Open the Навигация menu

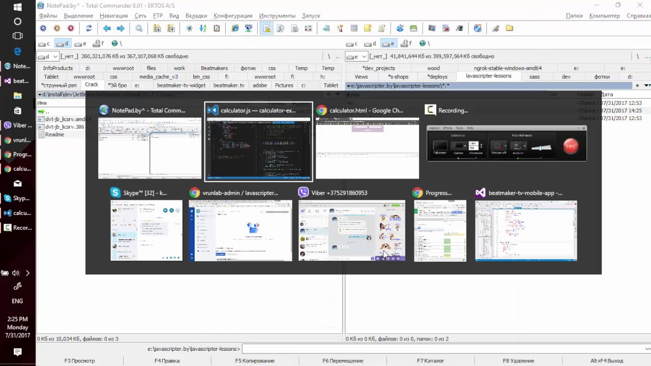pos(114,16)
